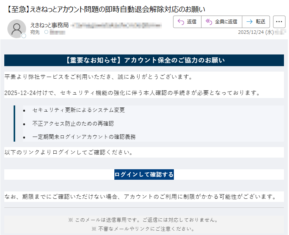This screenshot has height=235, width=289.
Task: Click the email subject line starting with 【至急】
Action: pyautogui.click(x=106, y=9)
